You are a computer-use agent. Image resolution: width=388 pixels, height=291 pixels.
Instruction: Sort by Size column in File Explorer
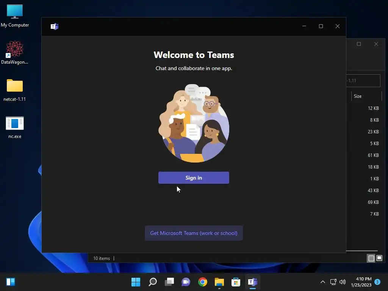tap(366, 96)
